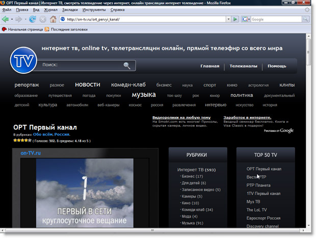Open the Музыка (91) rubric
Screen dimensions: 316x238
(193, 223)
